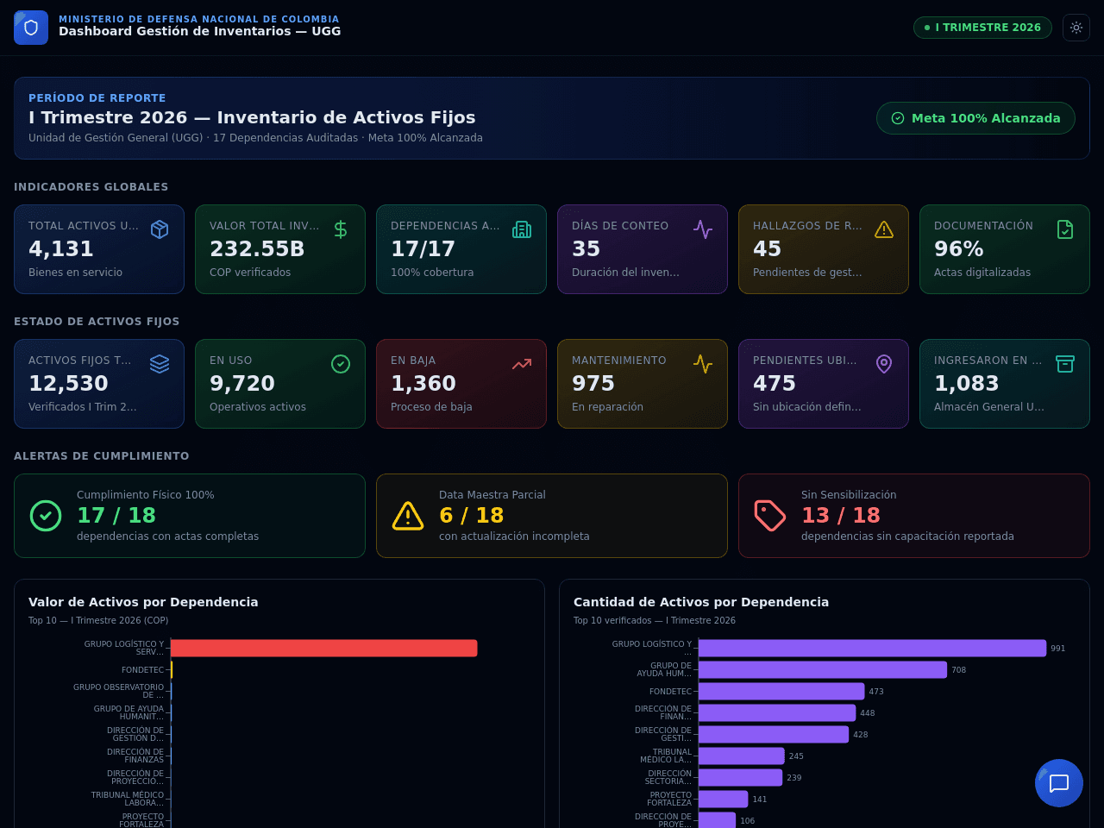
Task: Open the Valor Total 232.55B card
Action: (x=280, y=249)
